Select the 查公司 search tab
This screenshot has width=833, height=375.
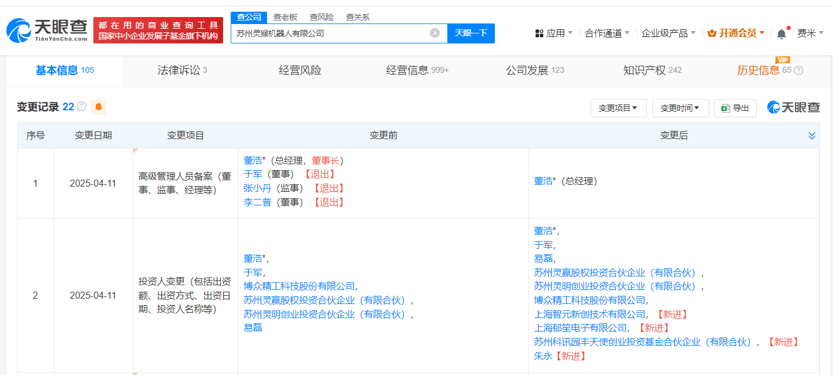(249, 17)
